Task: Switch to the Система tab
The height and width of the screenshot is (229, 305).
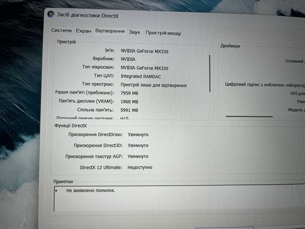Action: click(x=62, y=30)
